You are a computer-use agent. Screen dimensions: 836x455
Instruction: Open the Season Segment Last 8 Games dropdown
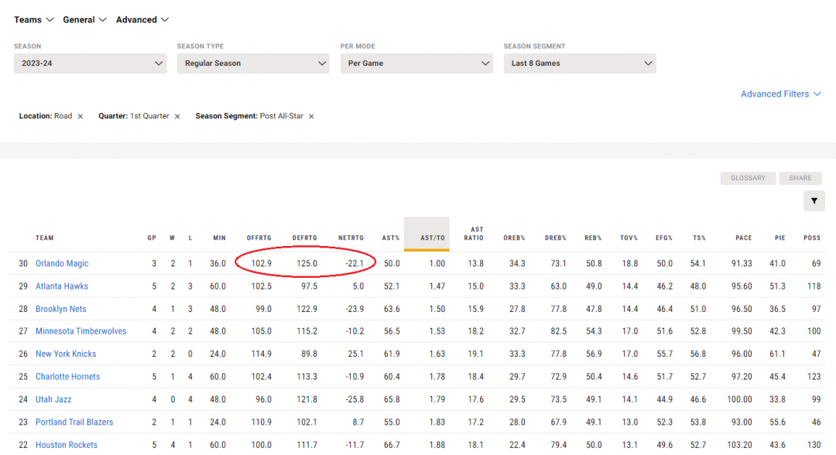tap(580, 63)
